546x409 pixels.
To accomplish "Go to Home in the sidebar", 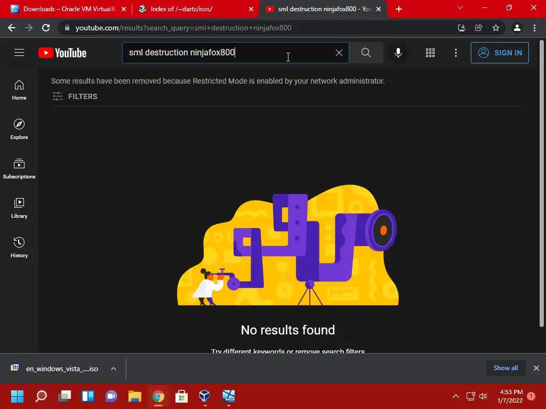I will (x=19, y=90).
